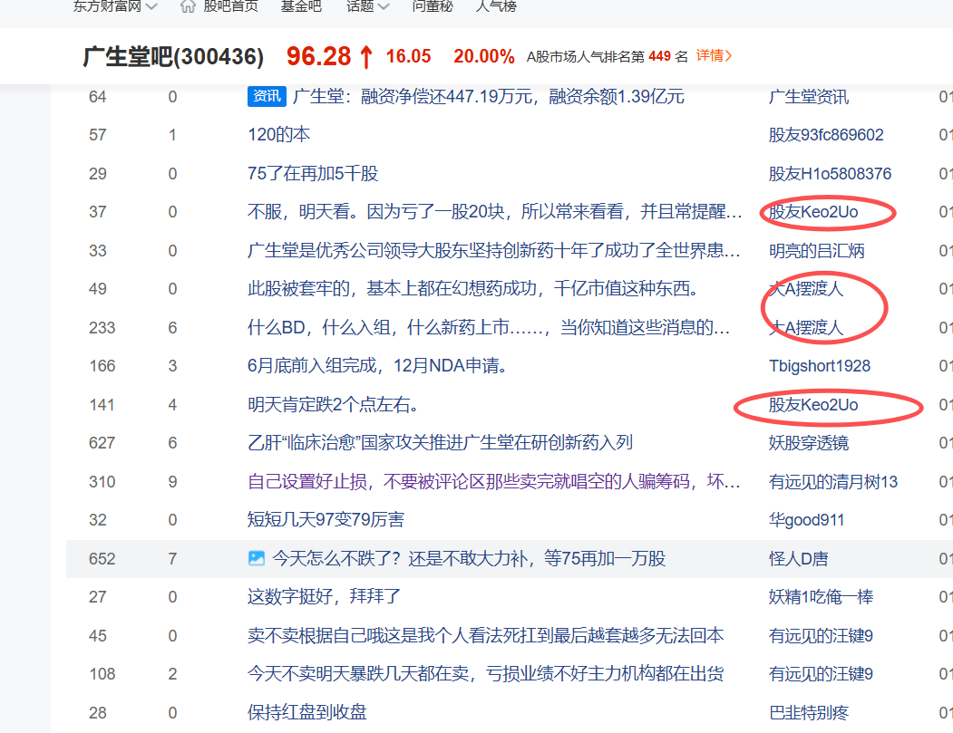The width and height of the screenshot is (953, 733).
Task: Open 人气榜 in top navigation
Action: point(496,6)
